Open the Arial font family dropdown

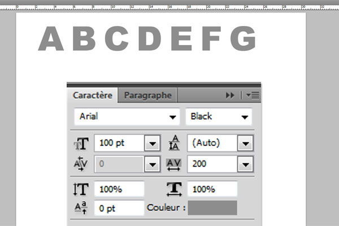click(127, 117)
